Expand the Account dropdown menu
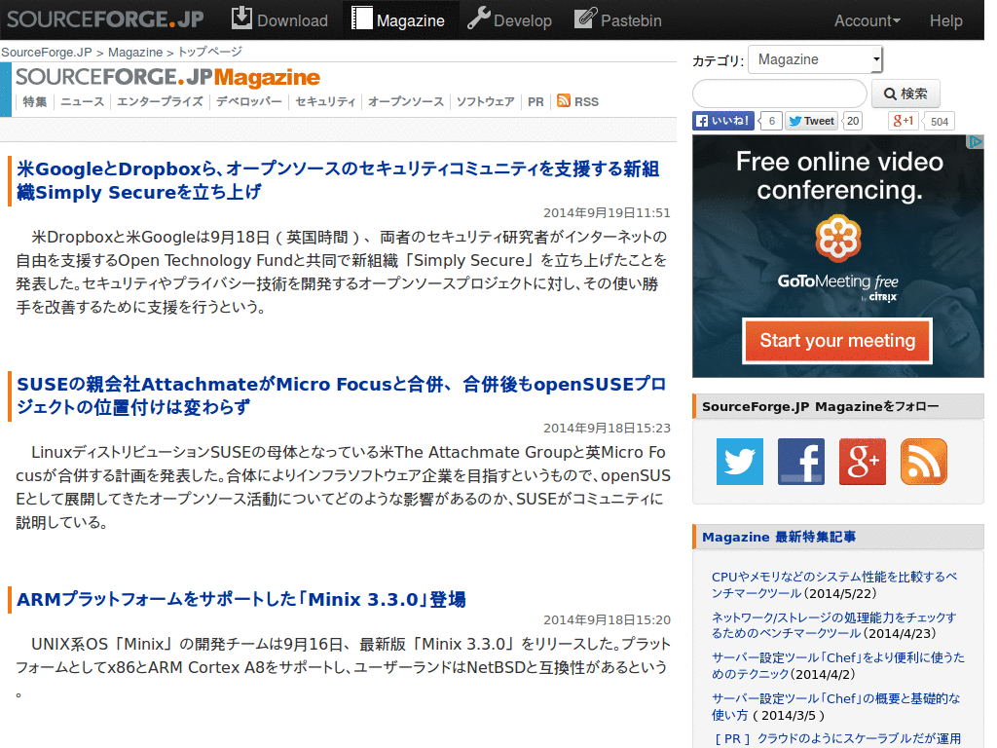Screen dimensions: 997x748 click(x=868, y=21)
